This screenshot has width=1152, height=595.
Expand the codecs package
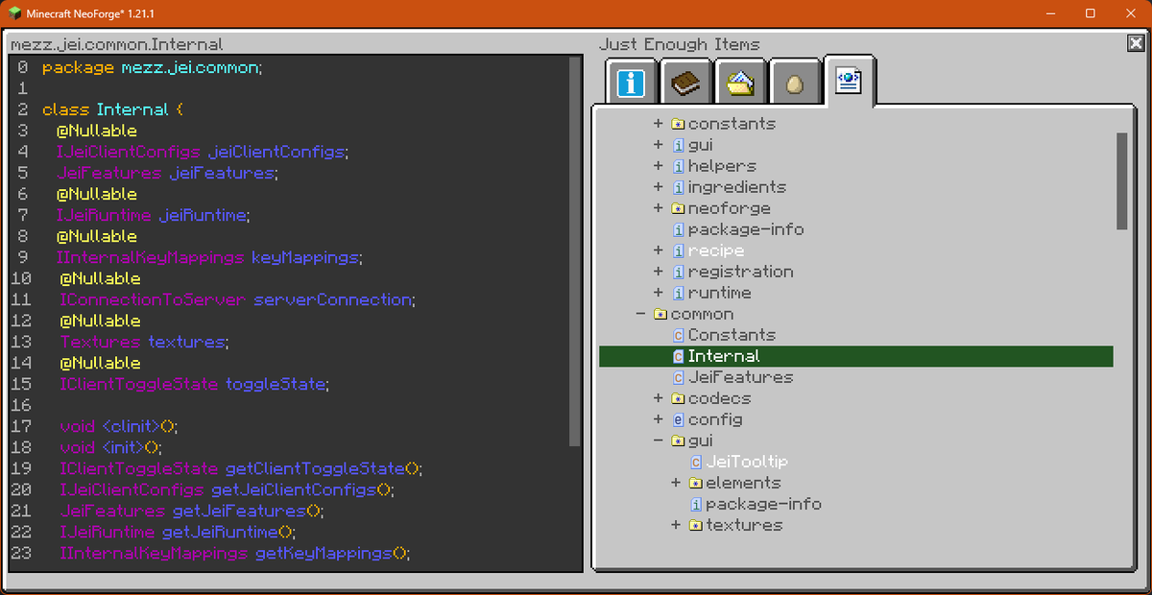(659, 398)
